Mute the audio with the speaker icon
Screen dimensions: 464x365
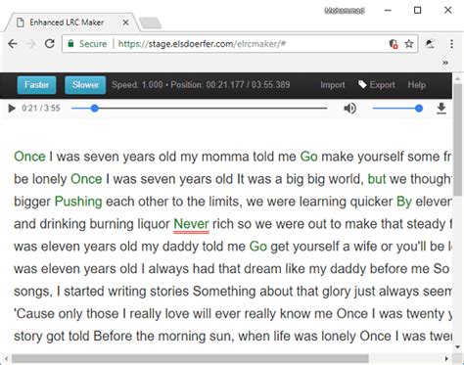349,109
